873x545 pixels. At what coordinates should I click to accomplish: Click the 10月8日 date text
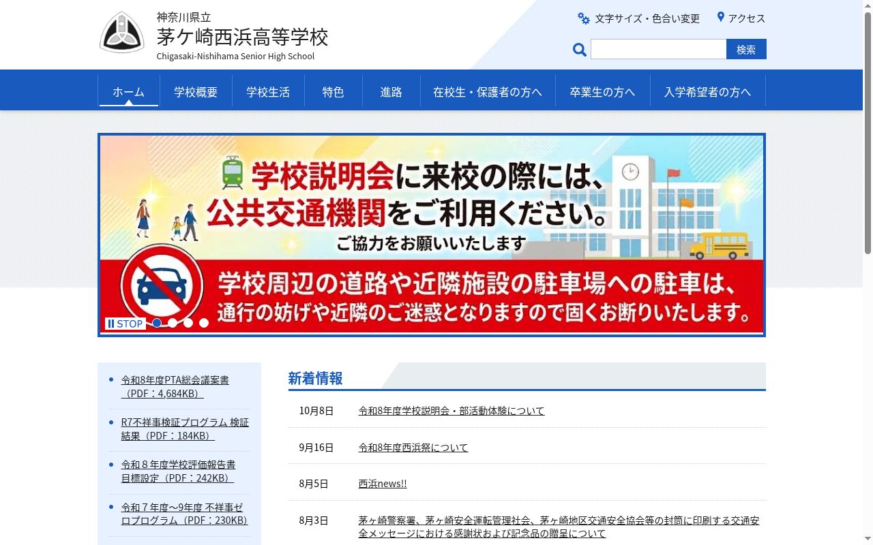pos(316,411)
